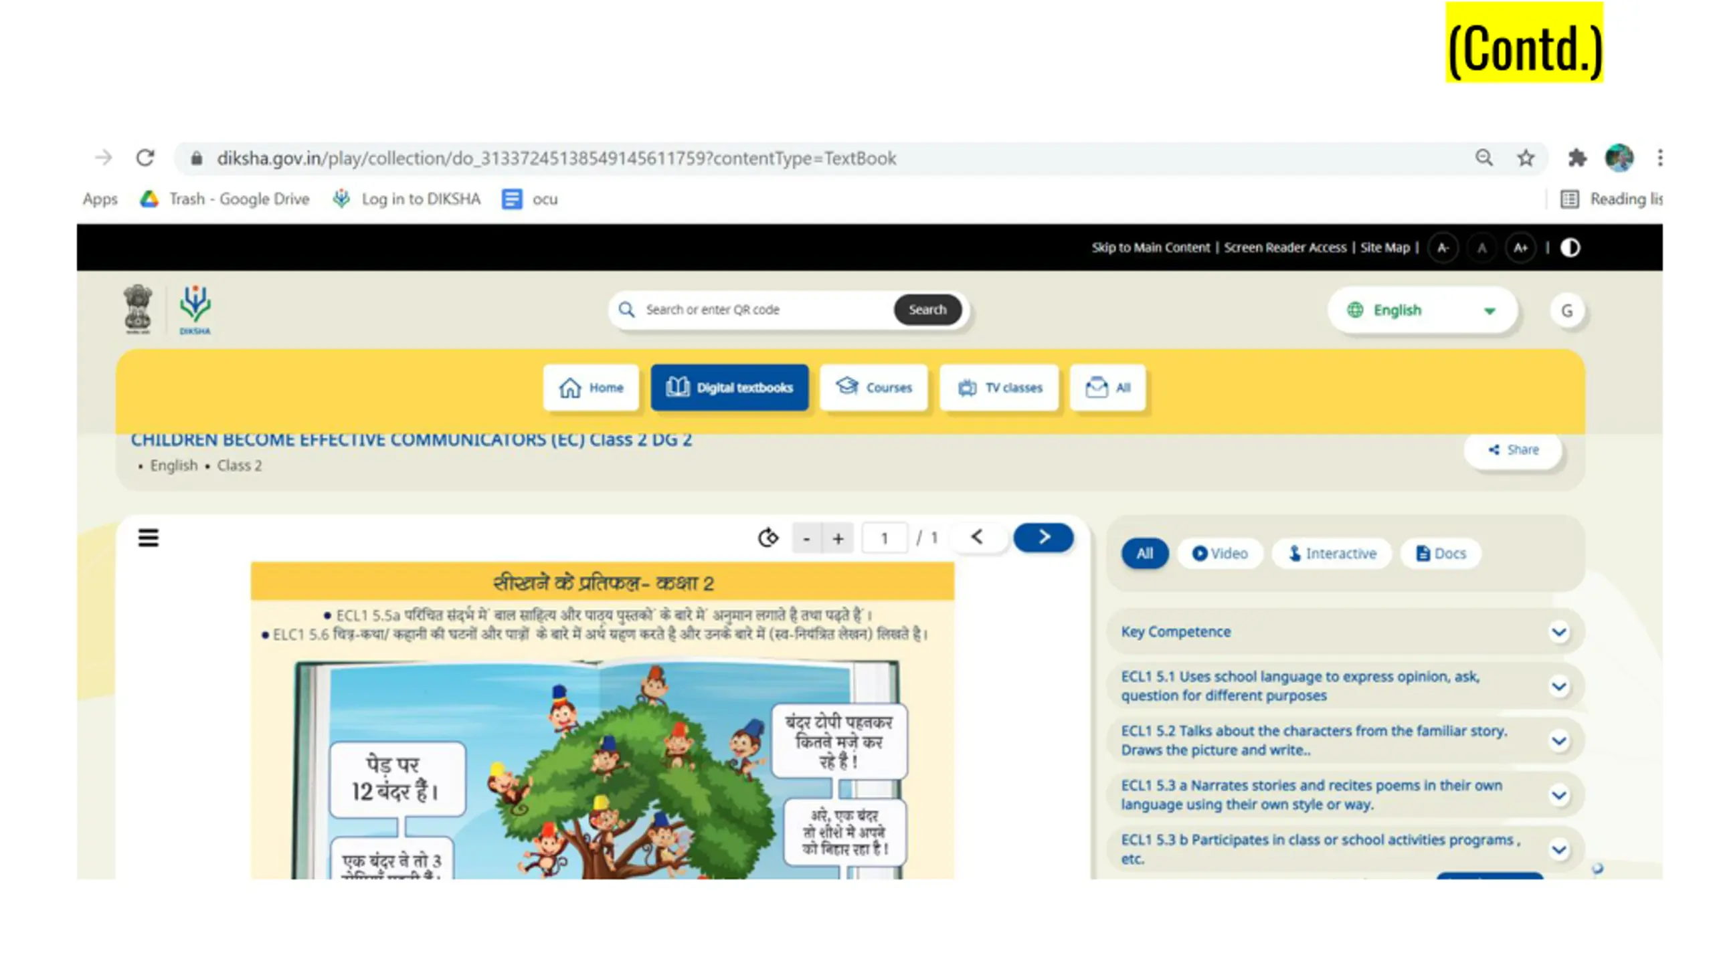The image size is (1713, 963).
Task: Go to next page with blue arrow
Action: pyautogui.click(x=1043, y=538)
